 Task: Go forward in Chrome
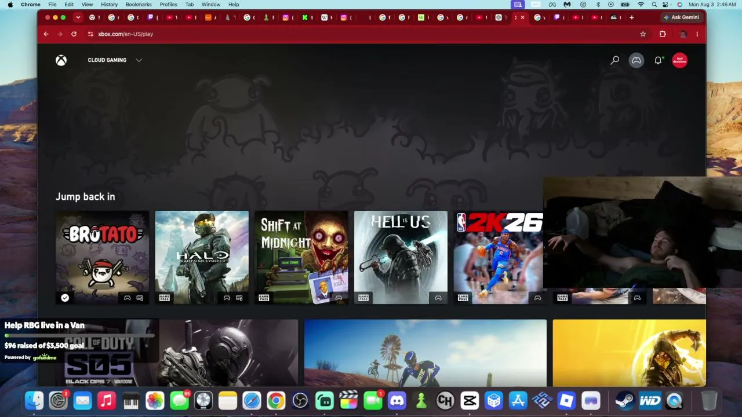(60, 34)
